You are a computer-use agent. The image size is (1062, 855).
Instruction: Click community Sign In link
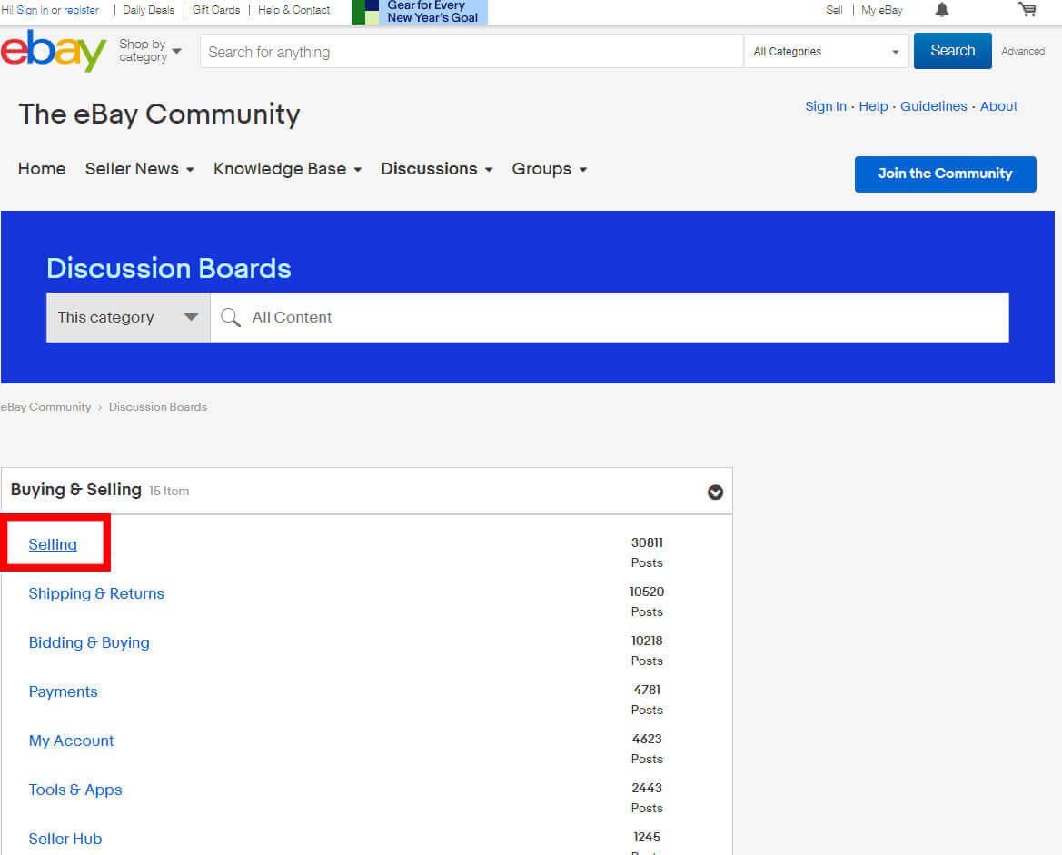pyautogui.click(x=825, y=106)
